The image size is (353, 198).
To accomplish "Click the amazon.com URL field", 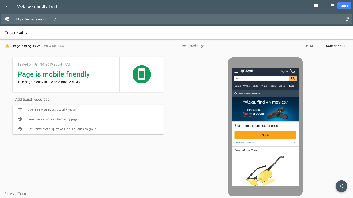I will (x=161, y=19).
